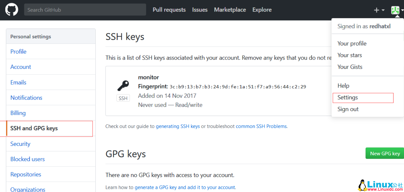Screen dimensions: 404x192
Task: Click the GPG keys heading
Action: 125,154
